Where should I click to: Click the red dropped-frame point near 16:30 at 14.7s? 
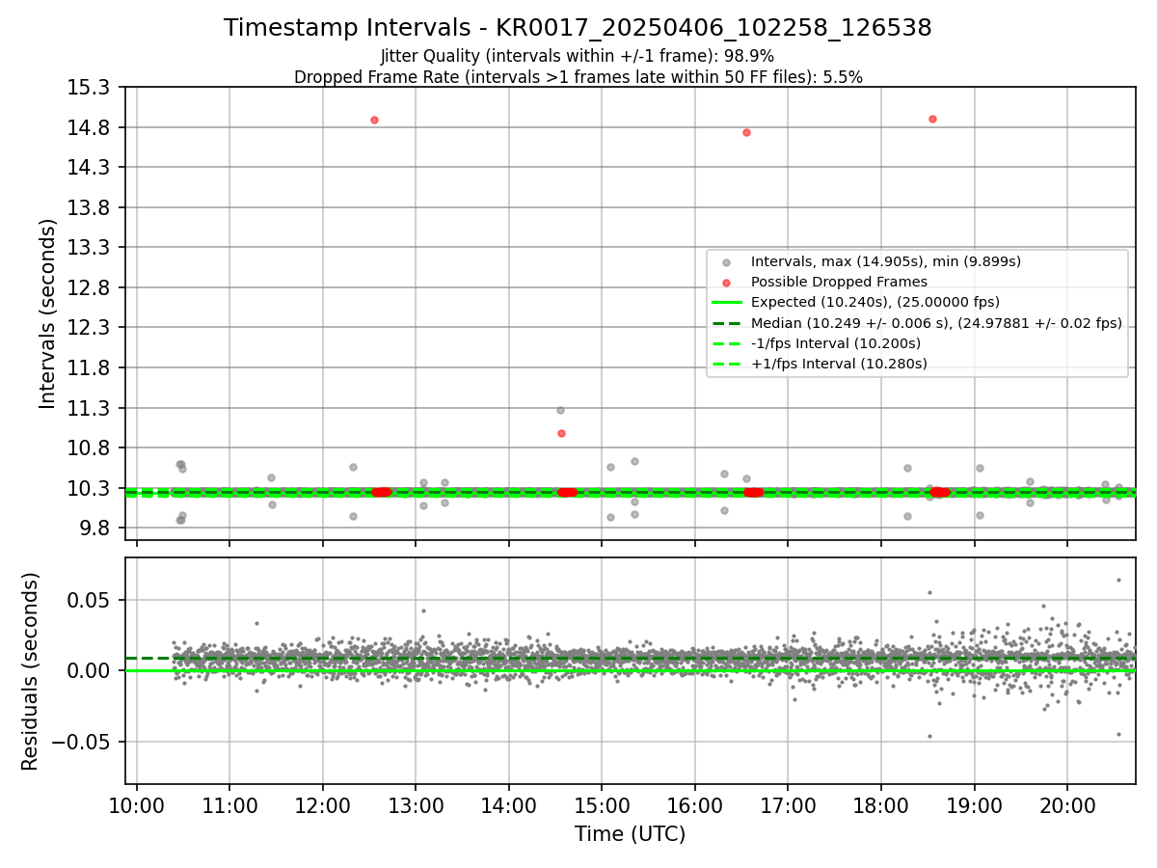coord(746,132)
